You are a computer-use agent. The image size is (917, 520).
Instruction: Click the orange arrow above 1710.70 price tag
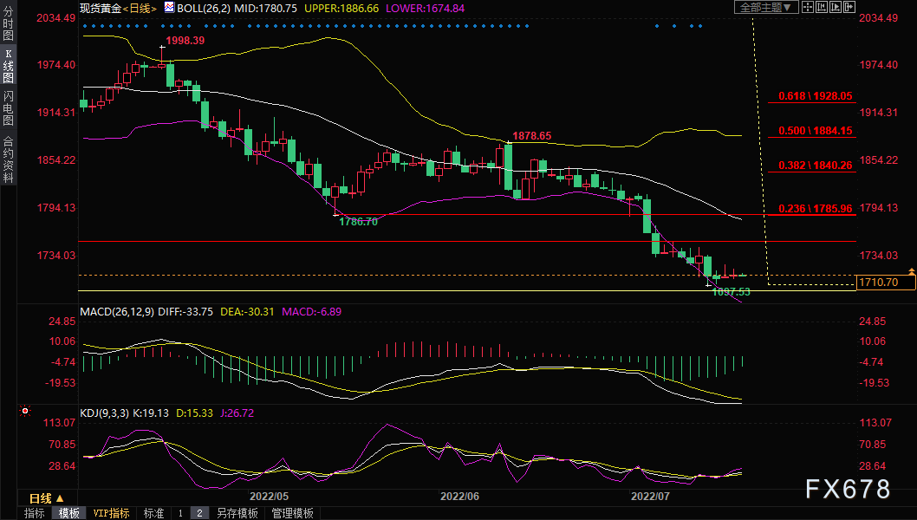(911, 271)
